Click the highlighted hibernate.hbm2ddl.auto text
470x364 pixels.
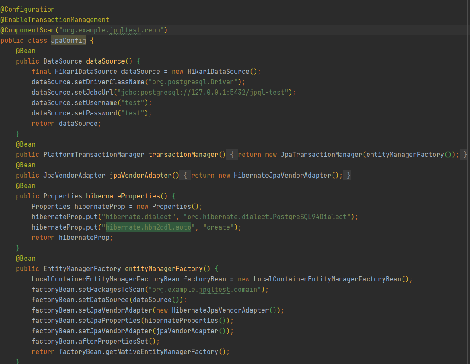pyautogui.click(x=148, y=227)
